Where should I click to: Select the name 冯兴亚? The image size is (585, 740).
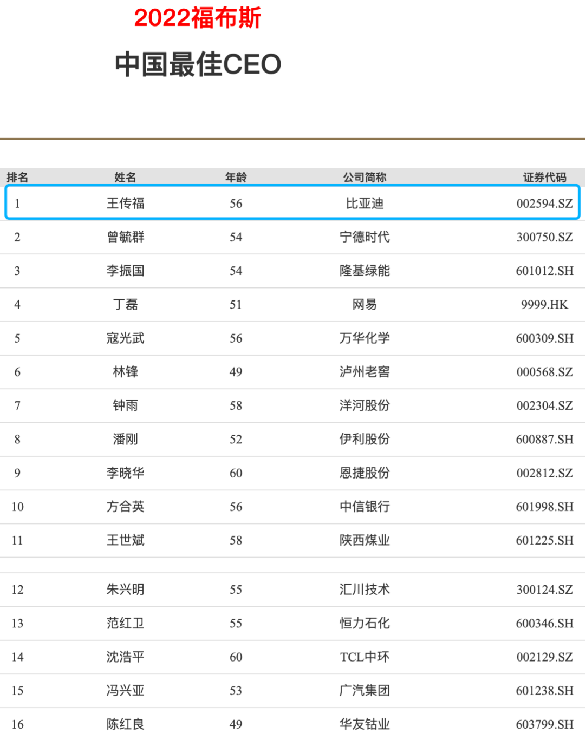(125, 690)
